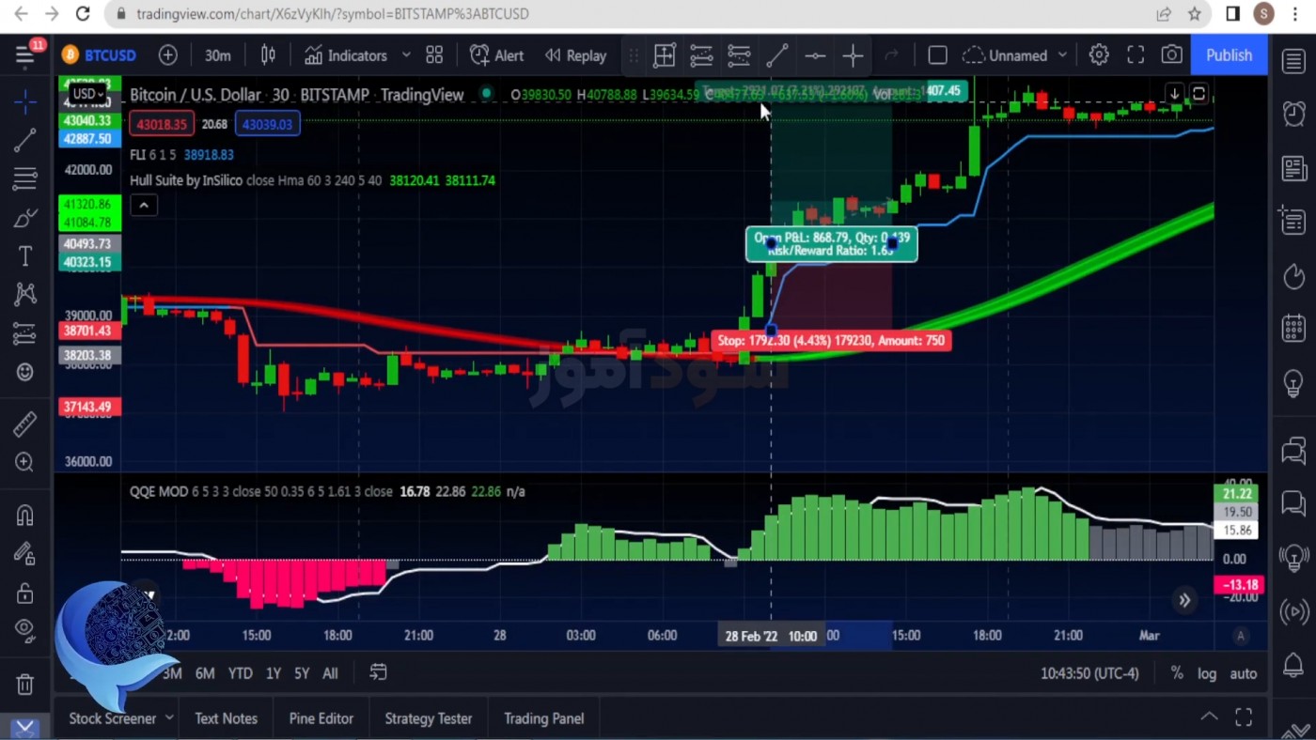Open the streams broadcast panel
Image resolution: width=1316 pixels, height=740 pixels.
pos(1294,611)
